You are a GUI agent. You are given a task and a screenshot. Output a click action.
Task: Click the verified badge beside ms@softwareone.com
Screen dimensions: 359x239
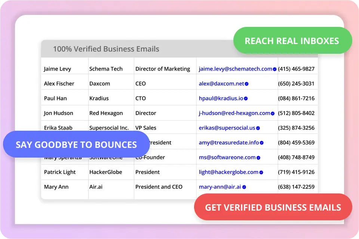pos(258,158)
